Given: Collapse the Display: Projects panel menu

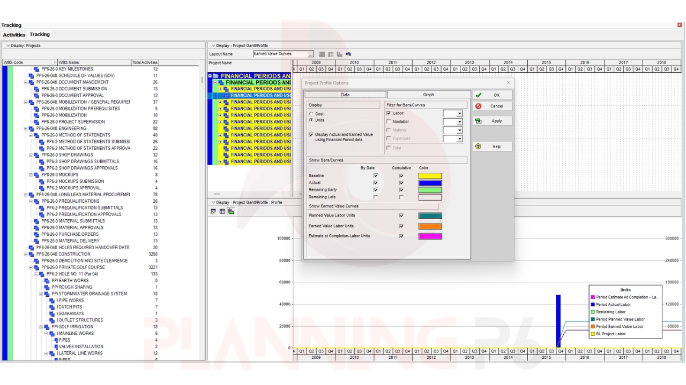Looking at the screenshot, I should pyautogui.click(x=8, y=45).
